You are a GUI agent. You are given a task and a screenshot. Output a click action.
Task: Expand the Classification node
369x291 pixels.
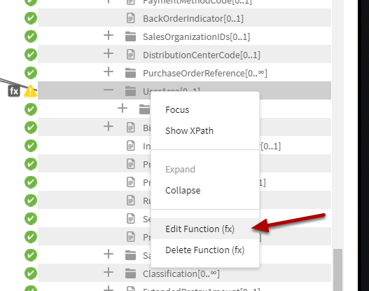point(109,272)
